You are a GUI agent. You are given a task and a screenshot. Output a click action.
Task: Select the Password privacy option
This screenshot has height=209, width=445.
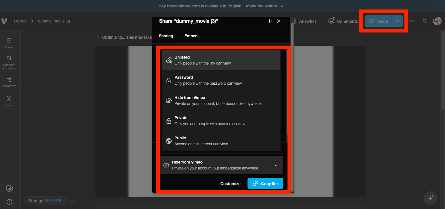[x=221, y=80]
